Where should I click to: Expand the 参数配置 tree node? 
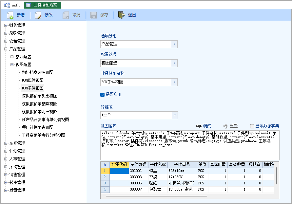12,57
